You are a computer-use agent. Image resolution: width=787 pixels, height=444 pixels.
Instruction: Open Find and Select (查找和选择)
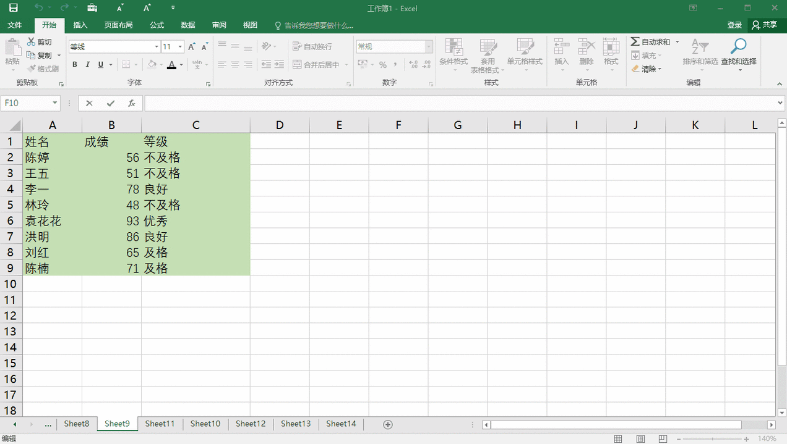tap(739, 54)
